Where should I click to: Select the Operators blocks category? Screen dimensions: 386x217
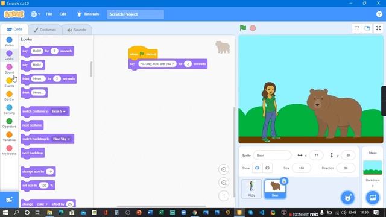tap(10, 123)
